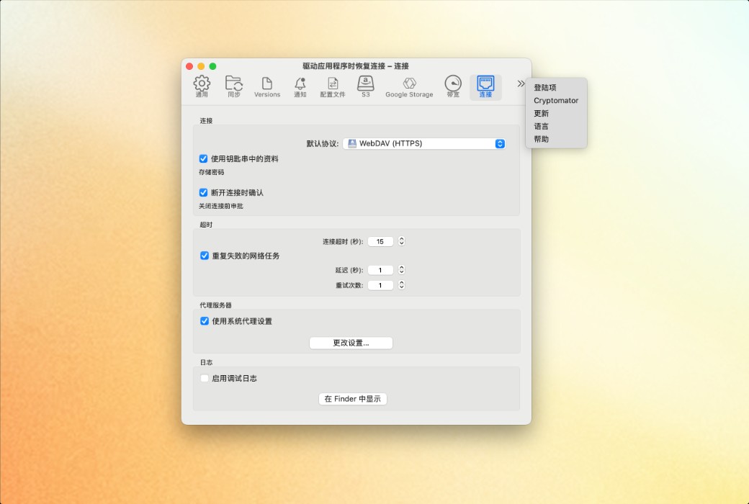Screen dimensions: 749x504
Task: Open the 配置文件 profiles icon
Action: 333,86
